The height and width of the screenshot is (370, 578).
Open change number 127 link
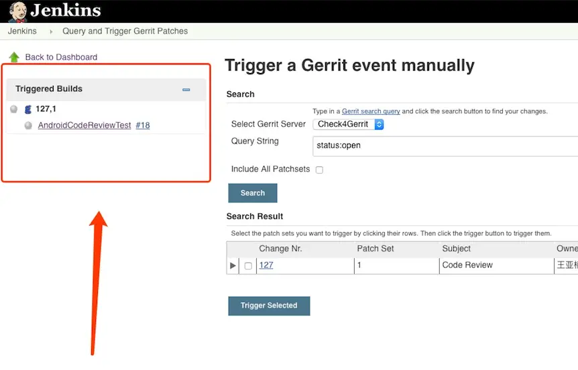coord(266,265)
